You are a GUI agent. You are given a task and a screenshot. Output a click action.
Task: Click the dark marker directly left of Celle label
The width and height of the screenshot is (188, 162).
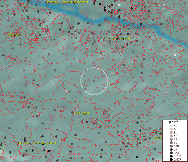[x=72, y=113]
